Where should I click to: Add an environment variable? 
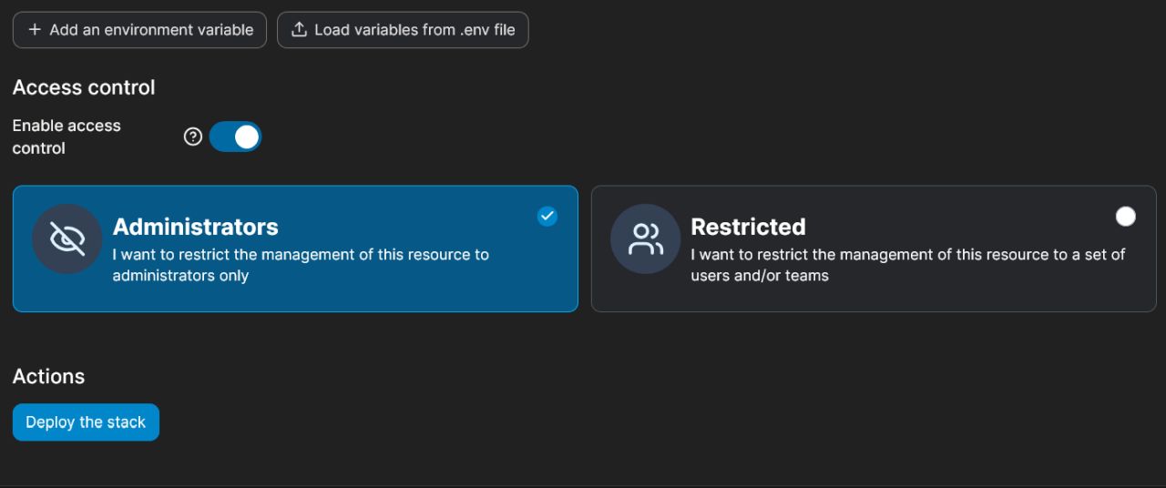point(139,29)
